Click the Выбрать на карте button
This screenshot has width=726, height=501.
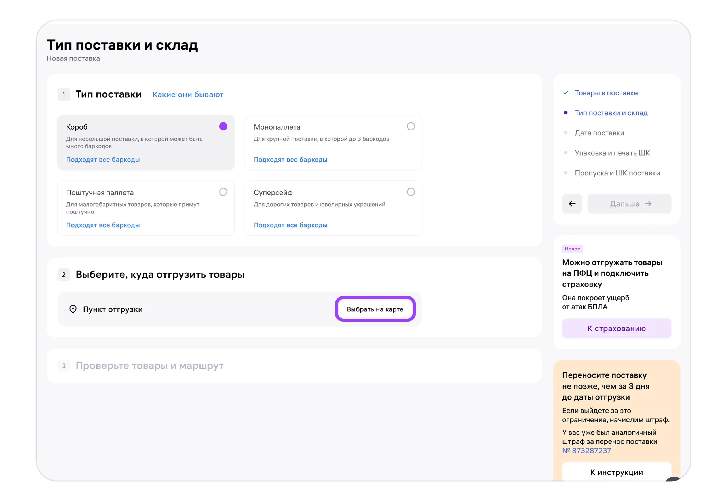coord(375,309)
